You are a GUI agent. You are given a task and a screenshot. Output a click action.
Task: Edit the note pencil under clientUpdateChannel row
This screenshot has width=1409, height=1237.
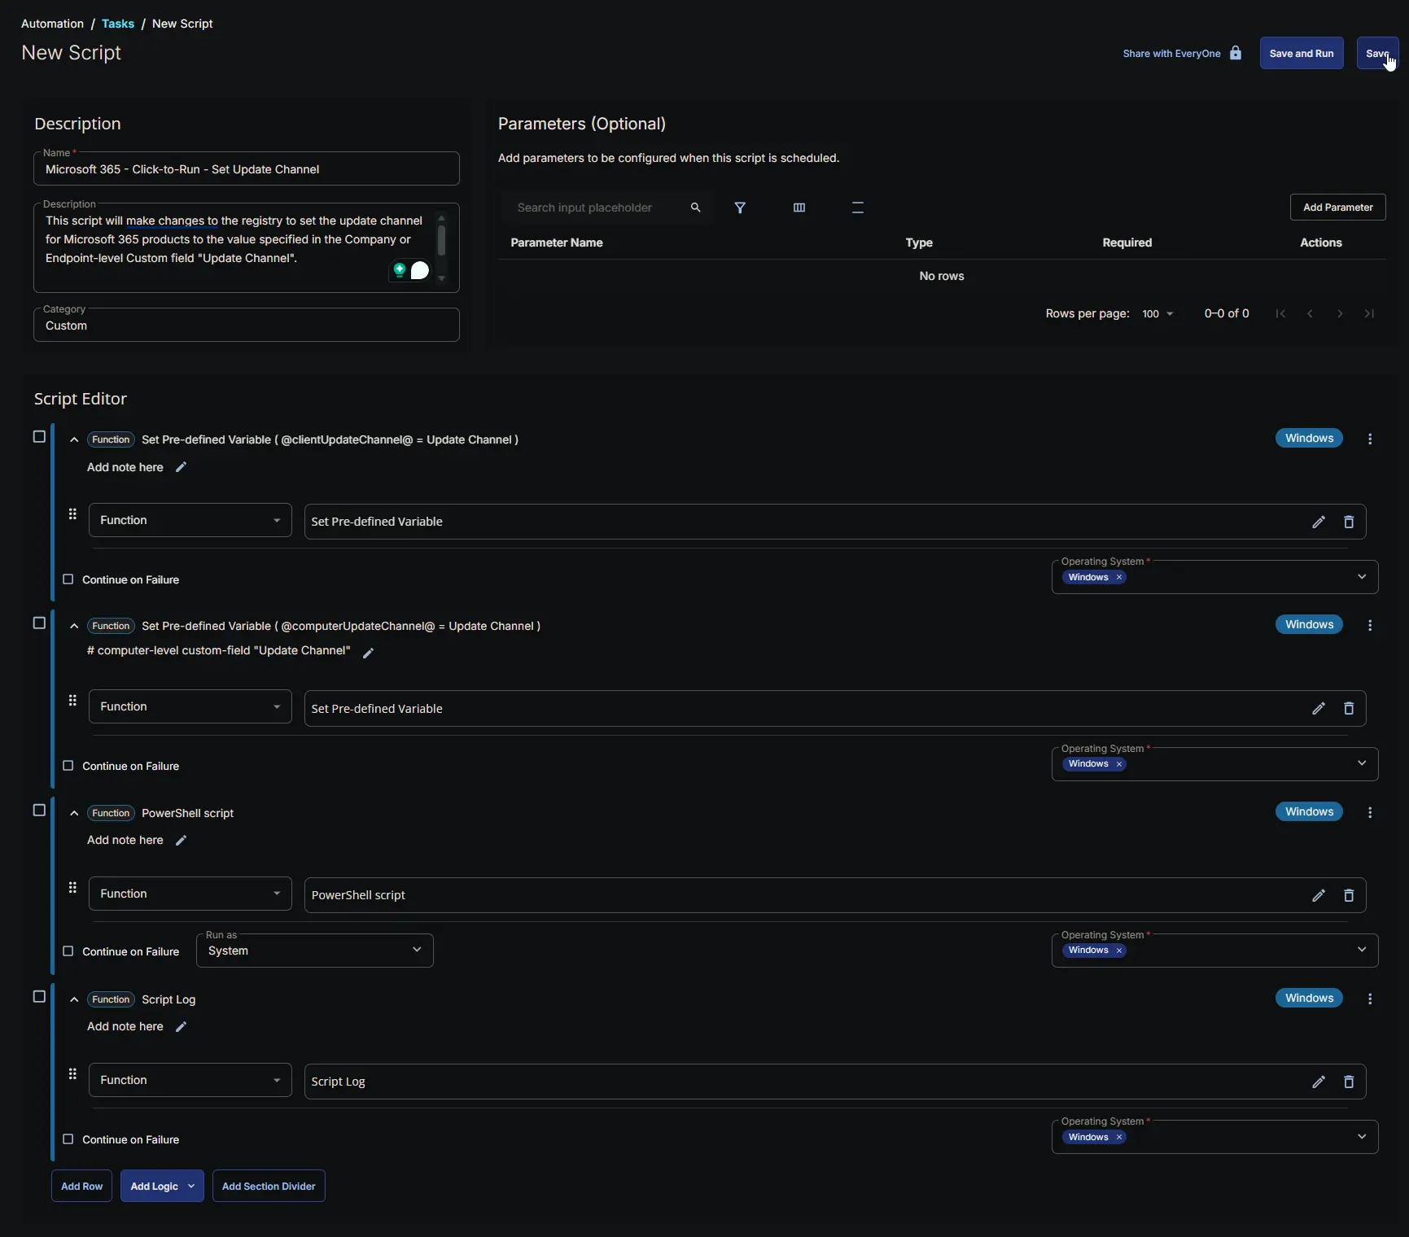point(181,467)
